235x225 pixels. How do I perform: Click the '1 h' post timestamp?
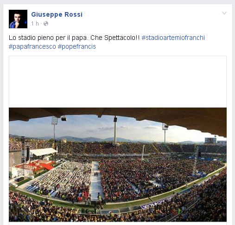35,24
